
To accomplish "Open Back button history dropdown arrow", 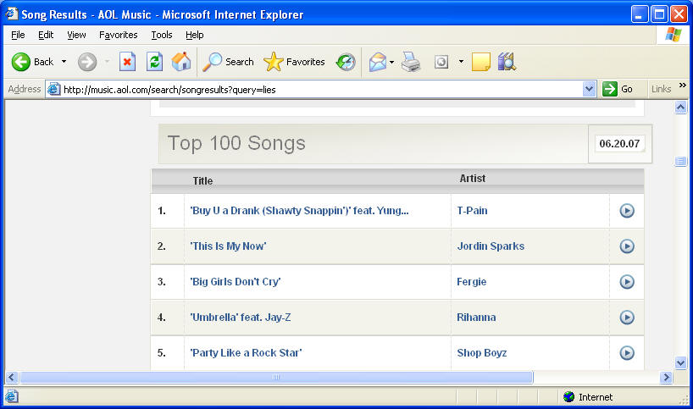I will [x=64, y=62].
